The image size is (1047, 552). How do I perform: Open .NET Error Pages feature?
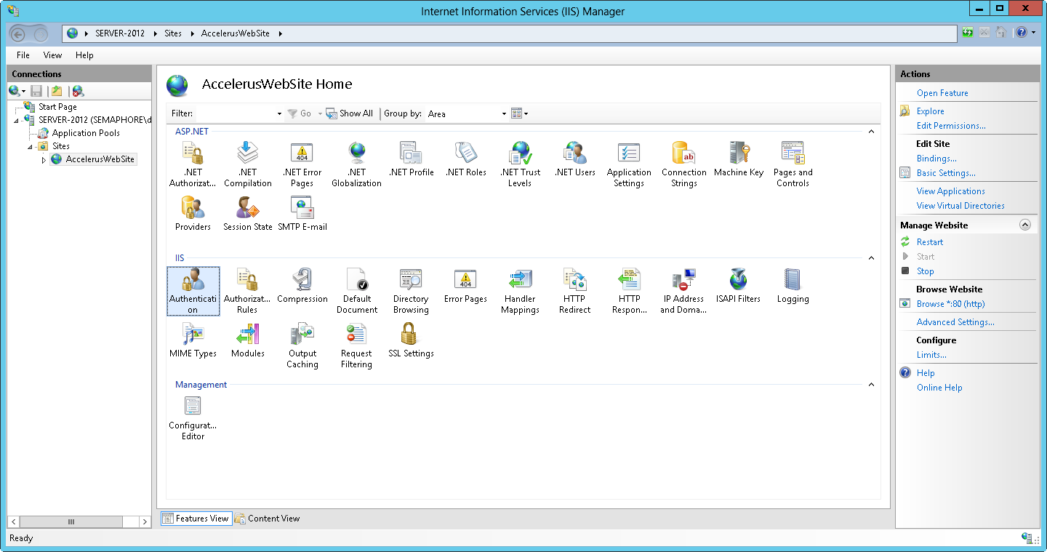(x=302, y=164)
